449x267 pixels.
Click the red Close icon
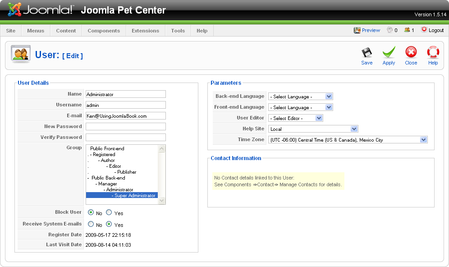coord(411,52)
